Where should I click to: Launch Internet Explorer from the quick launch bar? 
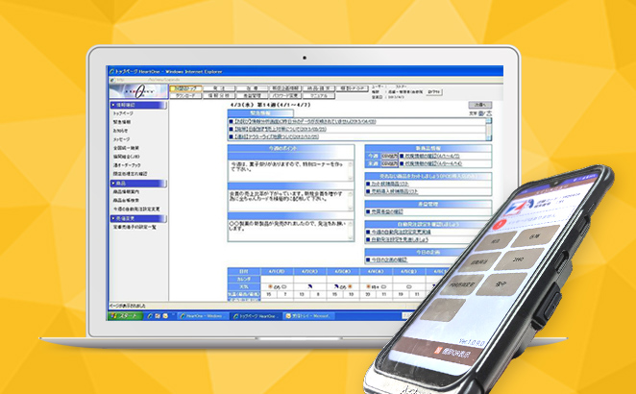pyautogui.click(x=150, y=316)
